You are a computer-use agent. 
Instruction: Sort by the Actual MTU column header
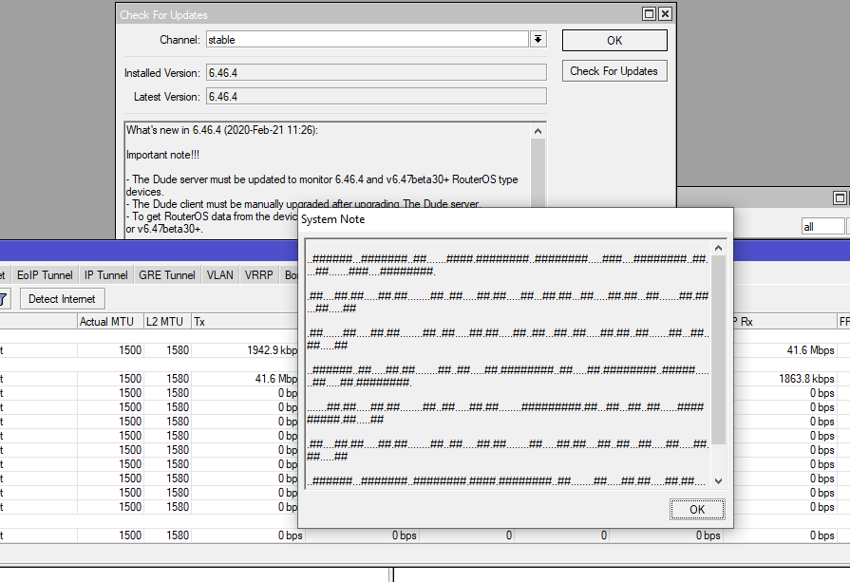109,322
